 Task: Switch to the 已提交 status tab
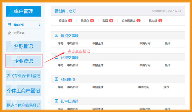[85, 21]
